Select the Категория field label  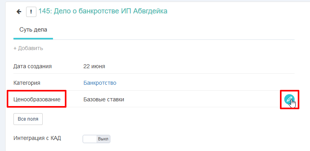[27, 83]
